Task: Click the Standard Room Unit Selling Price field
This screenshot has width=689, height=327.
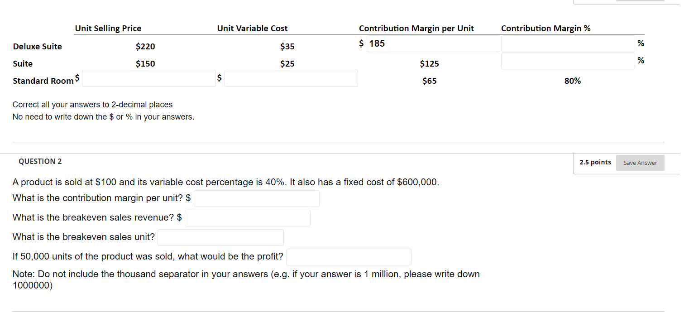Action: [148, 78]
